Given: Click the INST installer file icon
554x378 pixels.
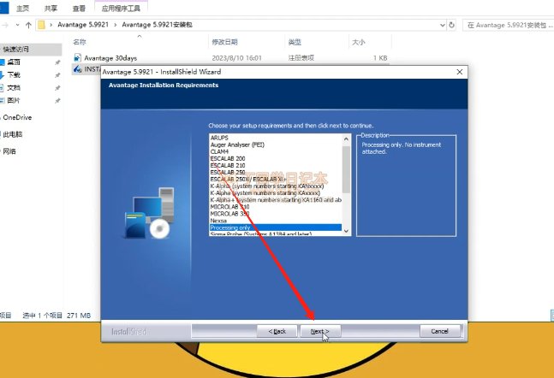Looking at the screenshot, I should [77, 69].
